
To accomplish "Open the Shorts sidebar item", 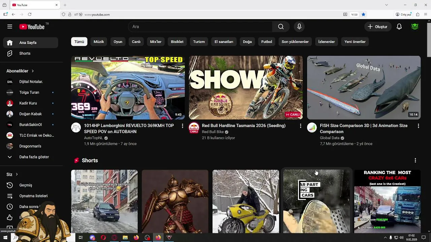I will [31, 53].
